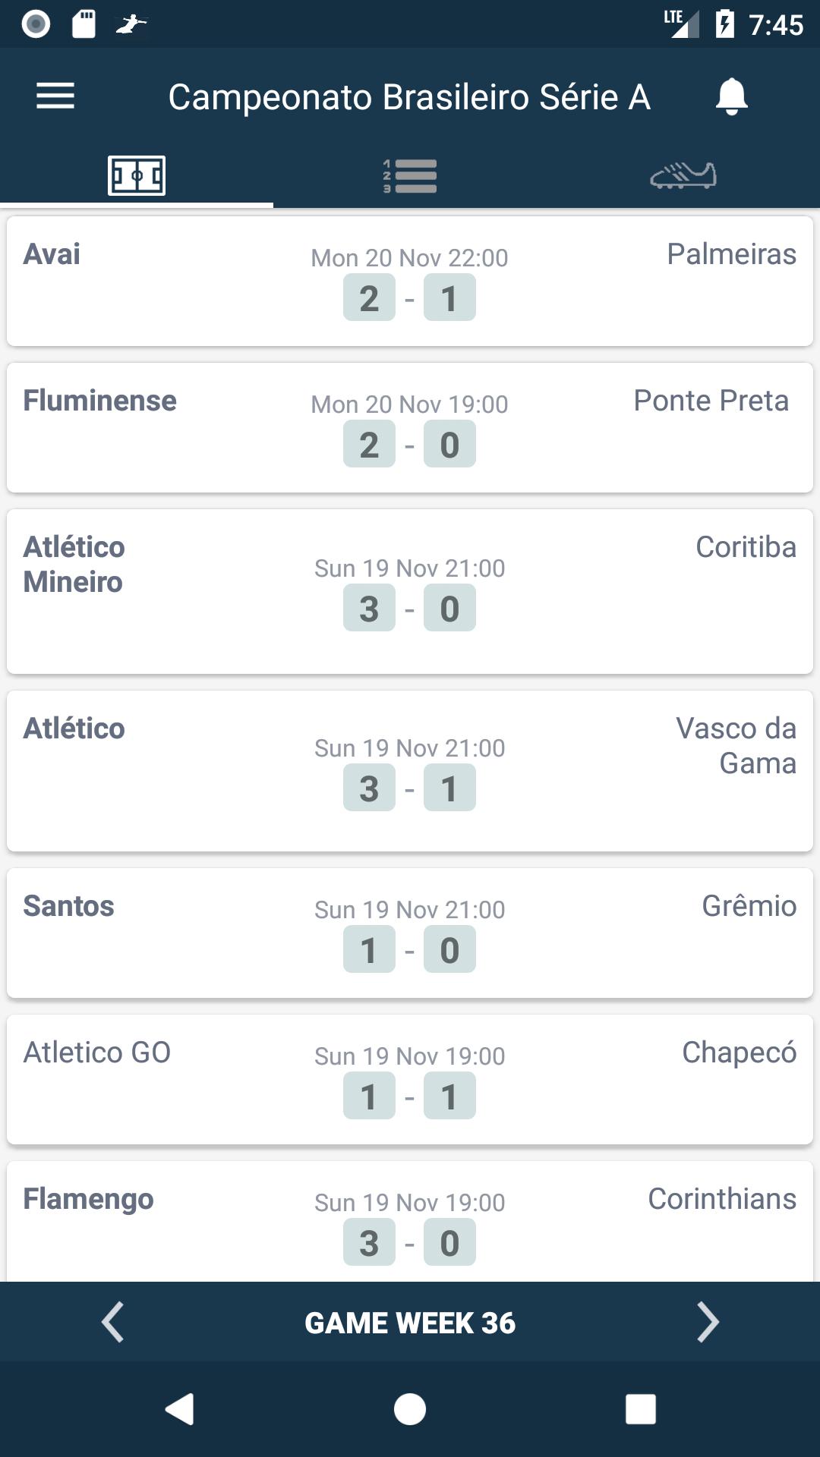Screen dimensions: 820x1457
Task: Switch to the football pitch matches tab
Action: 137,176
